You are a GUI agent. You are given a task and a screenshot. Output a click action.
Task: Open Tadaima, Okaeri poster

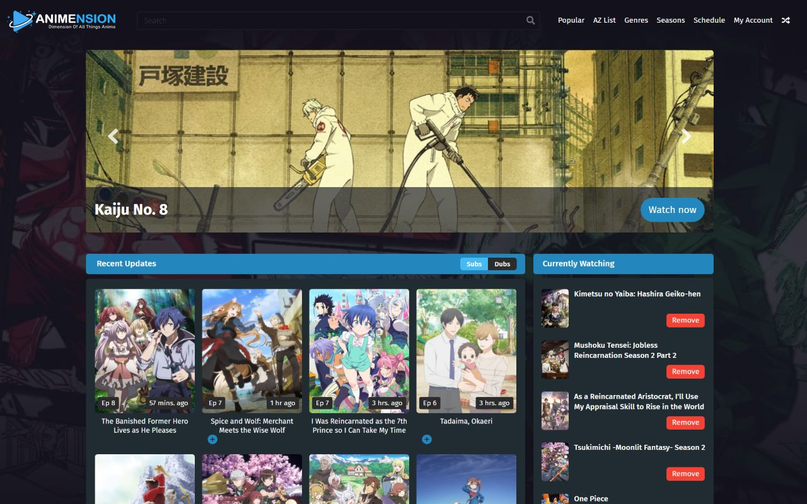(x=467, y=351)
